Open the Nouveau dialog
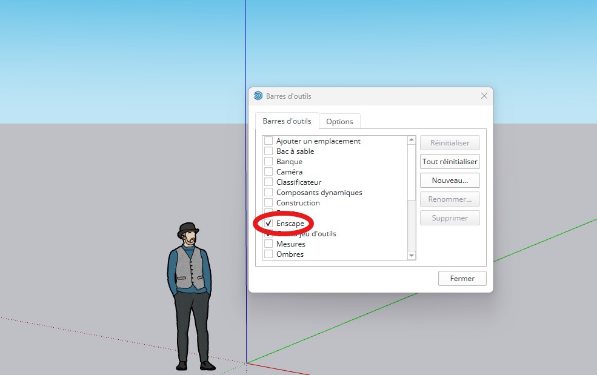 (x=449, y=180)
